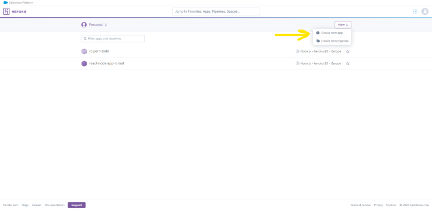The image size is (432, 210).
Task: Select Create new app
Action: [x=332, y=33]
